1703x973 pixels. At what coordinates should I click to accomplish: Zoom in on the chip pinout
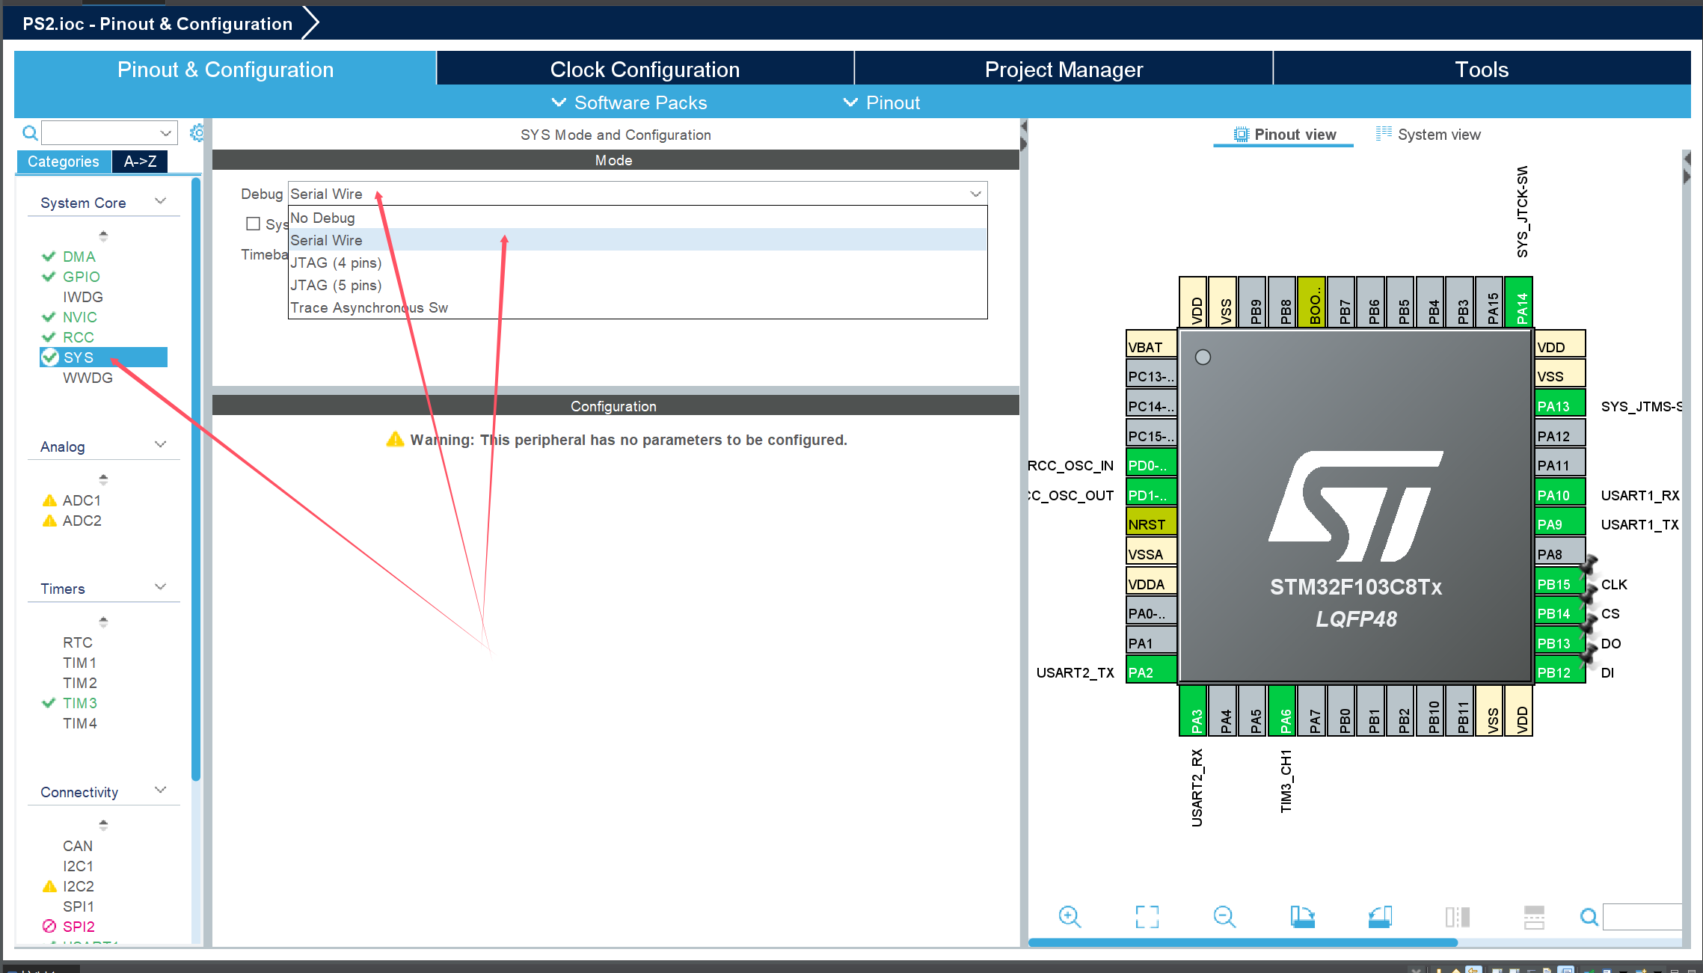click(x=1070, y=916)
